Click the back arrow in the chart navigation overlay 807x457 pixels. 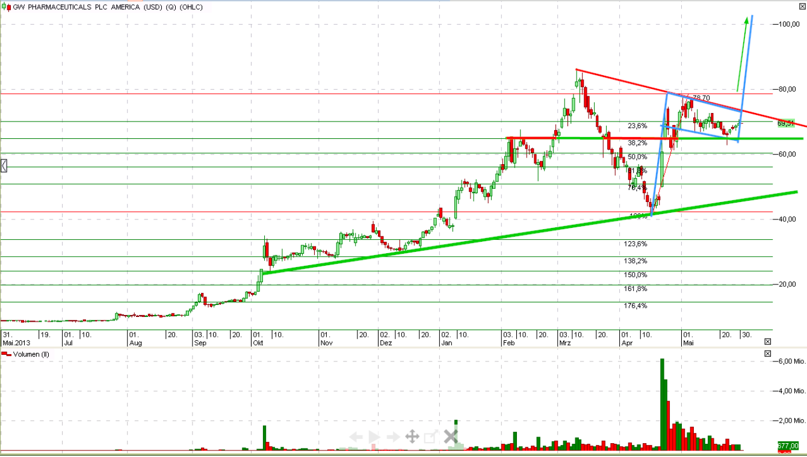click(x=357, y=437)
